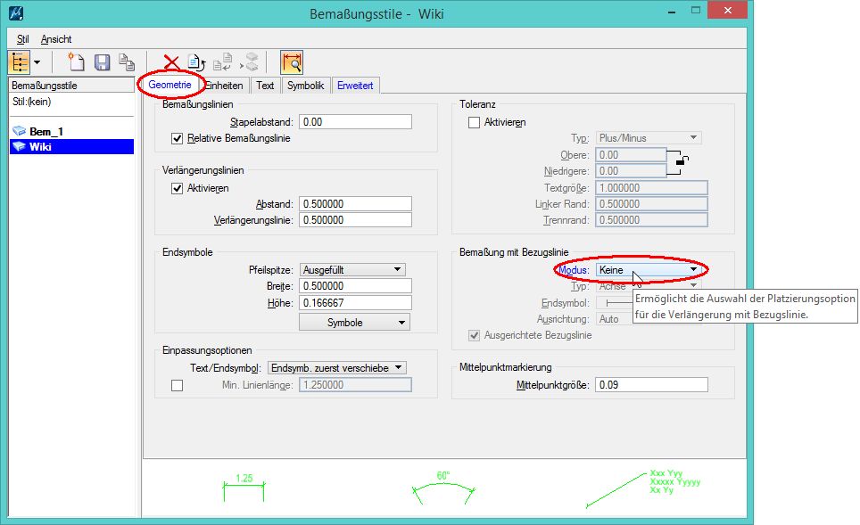This screenshot has height=525, width=860.
Task: Open the Text tab
Action: 265,86
